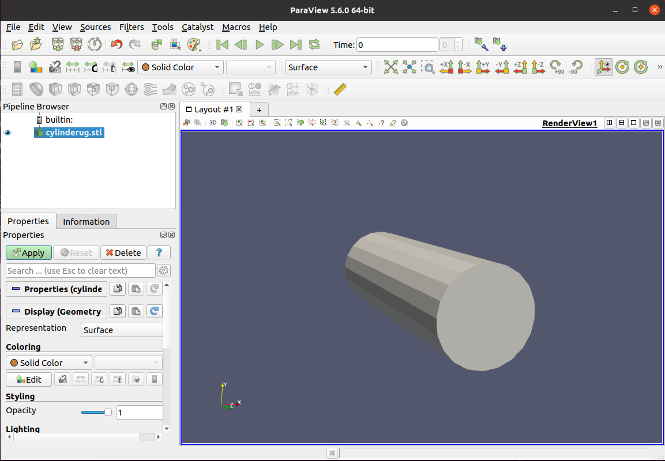Image resolution: width=665 pixels, height=461 pixels.
Task: Click the Delete button
Action: tap(123, 252)
